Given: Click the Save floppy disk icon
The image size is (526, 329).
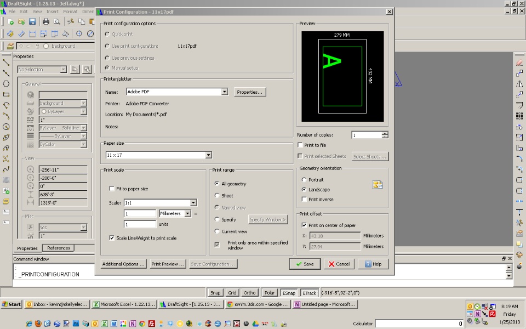Looking at the screenshot, I should click(x=32, y=22).
